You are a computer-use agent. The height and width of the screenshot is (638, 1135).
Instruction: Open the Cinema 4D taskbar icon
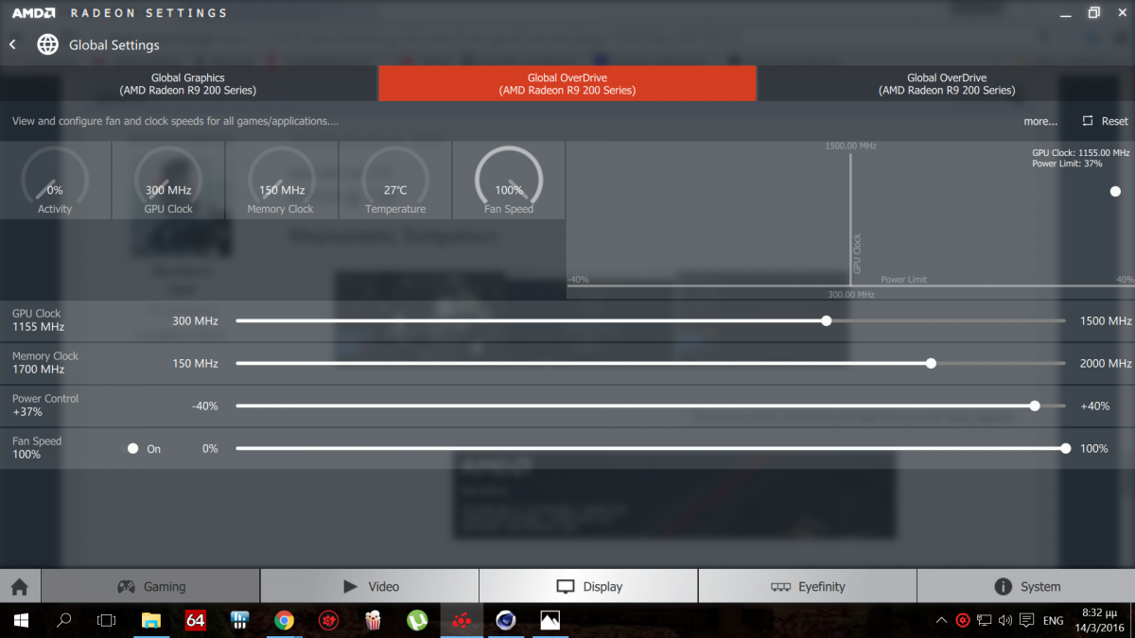(x=506, y=621)
